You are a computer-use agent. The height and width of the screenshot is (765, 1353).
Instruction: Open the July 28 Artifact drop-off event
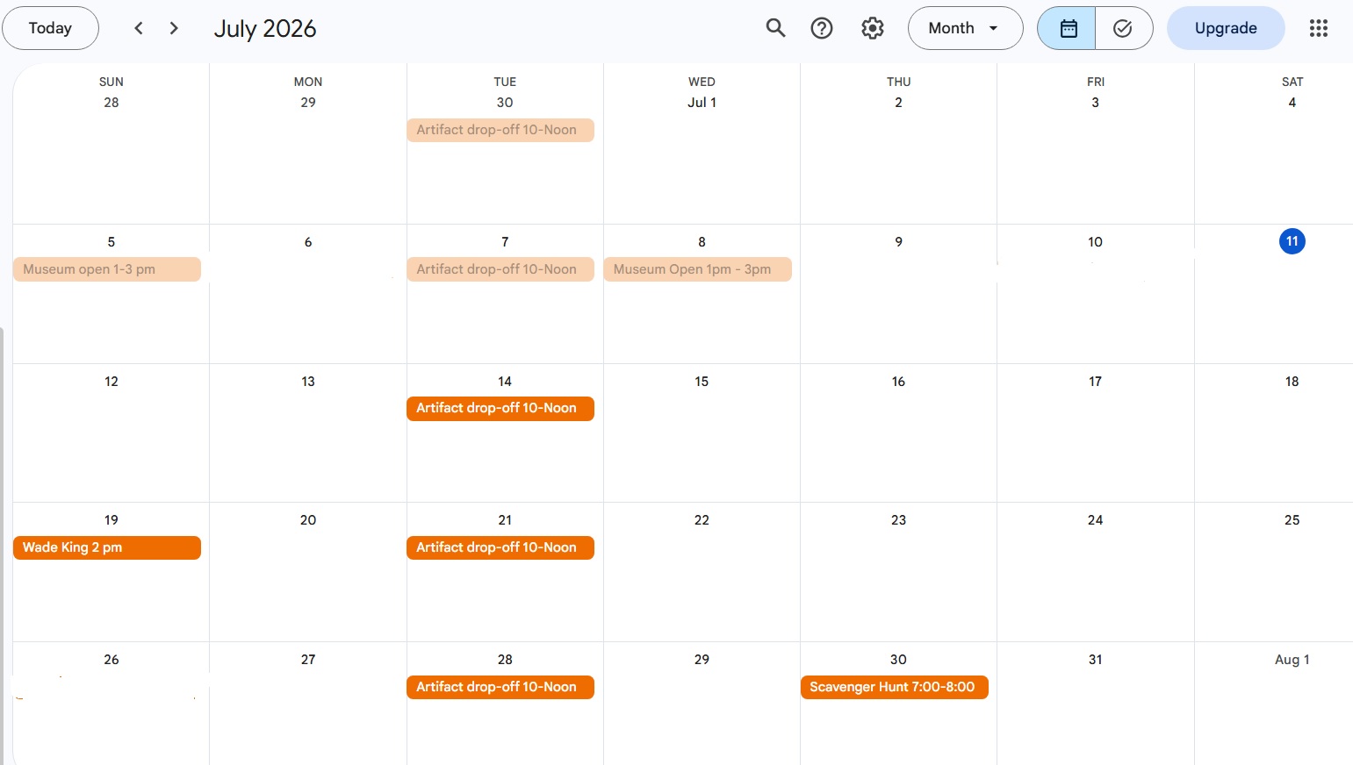500,687
